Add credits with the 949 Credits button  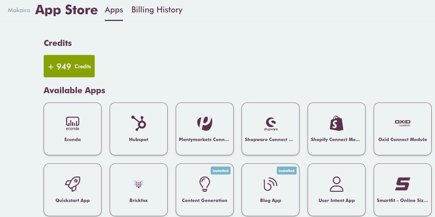[x=69, y=66]
